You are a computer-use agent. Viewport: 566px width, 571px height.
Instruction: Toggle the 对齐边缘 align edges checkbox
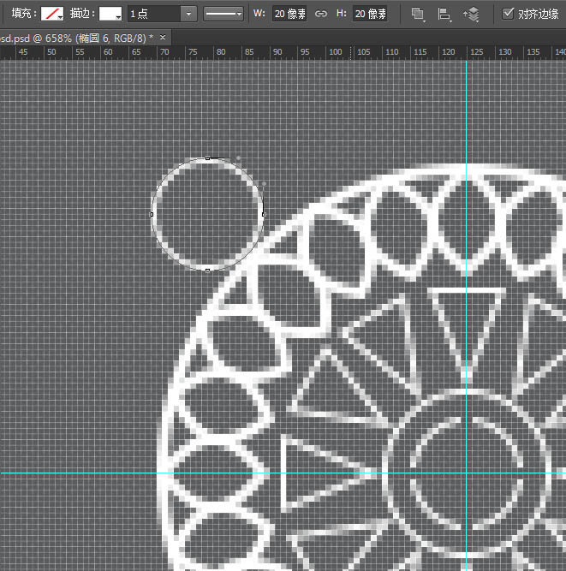509,14
